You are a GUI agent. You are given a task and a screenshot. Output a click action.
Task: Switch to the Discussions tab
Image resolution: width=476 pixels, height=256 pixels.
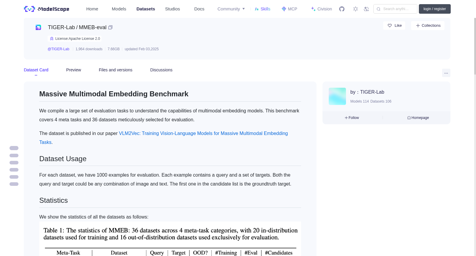(161, 70)
